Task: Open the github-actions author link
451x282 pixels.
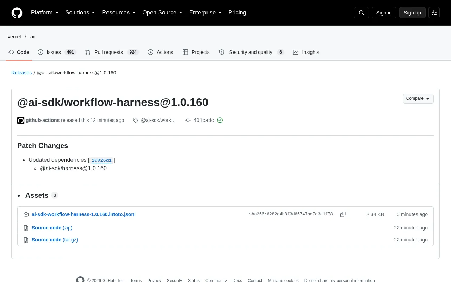Action: click(x=43, y=120)
